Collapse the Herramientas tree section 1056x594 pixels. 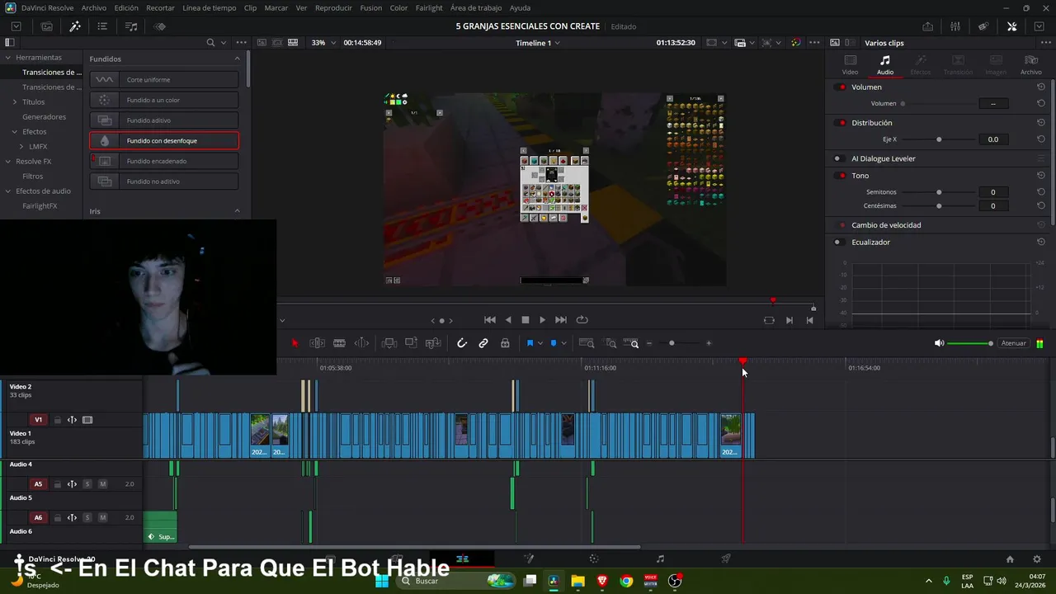coord(7,58)
